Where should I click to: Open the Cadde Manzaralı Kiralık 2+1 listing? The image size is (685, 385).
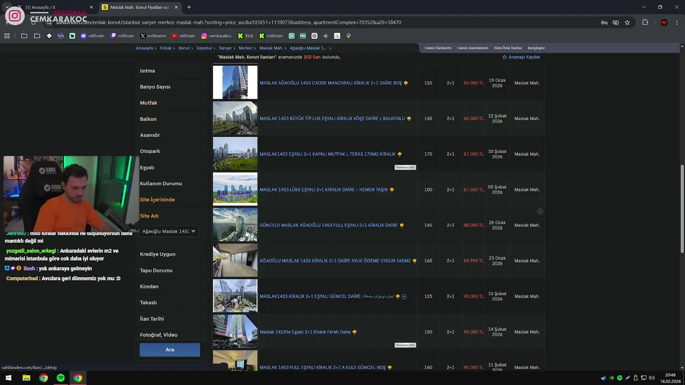point(331,83)
